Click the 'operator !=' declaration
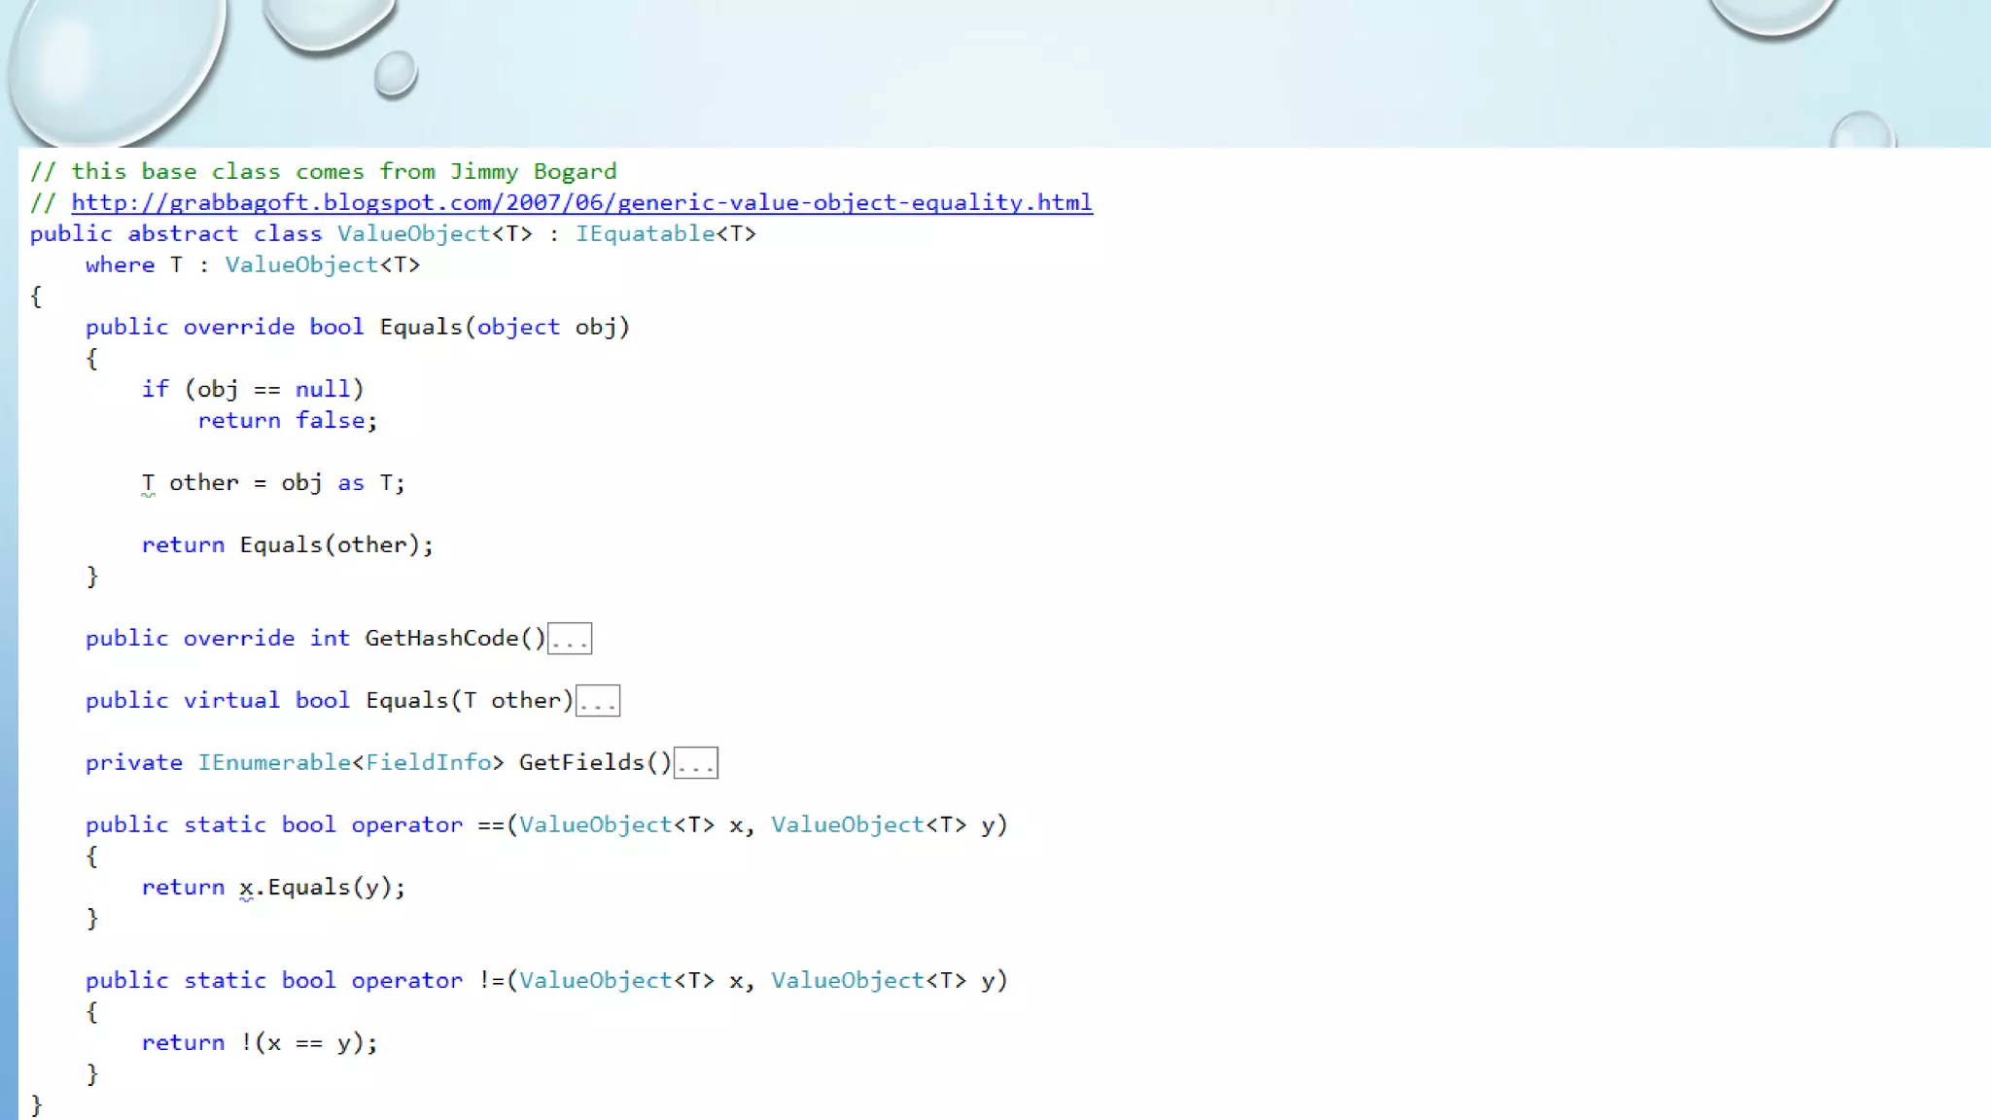The width and height of the screenshot is (1991, 1120). [428, 981]
